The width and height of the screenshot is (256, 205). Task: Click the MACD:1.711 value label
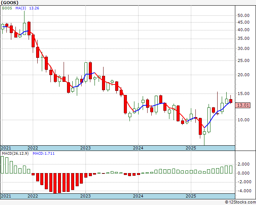pos(44,154)
